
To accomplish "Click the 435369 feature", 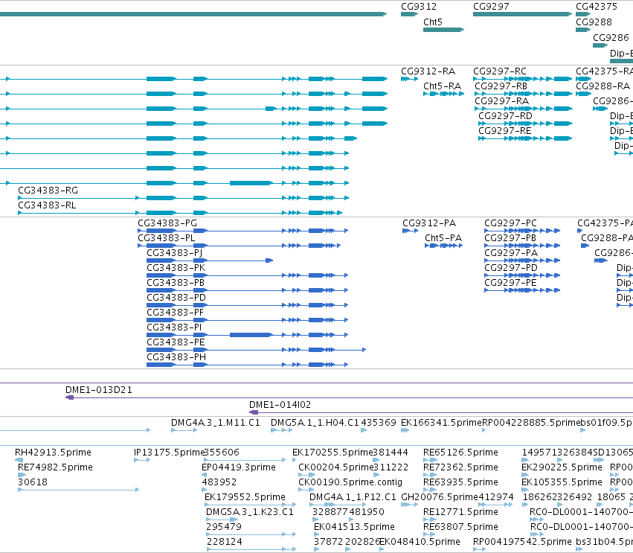I will (364, 430).
